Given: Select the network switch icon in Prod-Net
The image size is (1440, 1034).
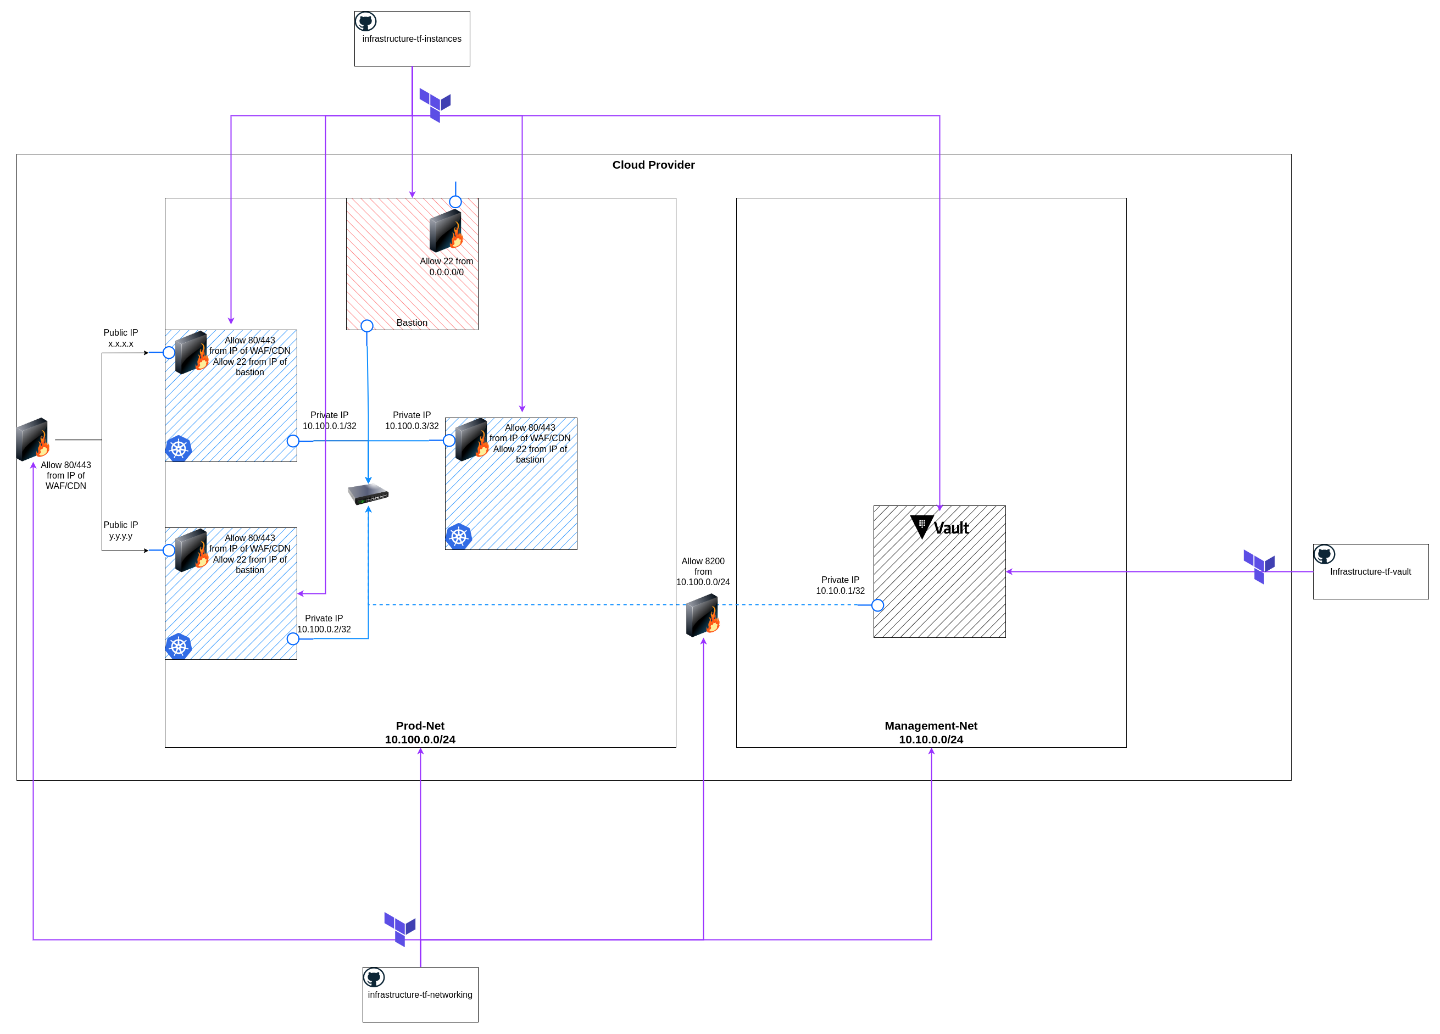Looking at the screenshot, I should (368, 494).
